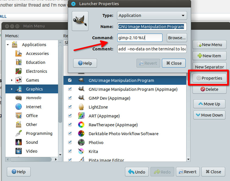The width and height of the screenshot is (230, 181).
Task: Select the Sound menu entry
Action: coord(32,142)
